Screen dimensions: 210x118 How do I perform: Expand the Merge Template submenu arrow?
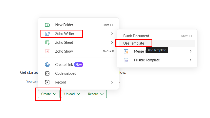pyautogui.click(x=191, y=51)
